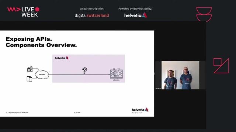This screenshot has width=236, height=132.
Task: Click the mobile devices icon
Action: [29, 79]
